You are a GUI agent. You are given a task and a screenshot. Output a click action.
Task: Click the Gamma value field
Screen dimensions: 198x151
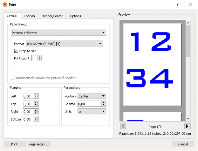pyautogui.click(x=89, y=104)
